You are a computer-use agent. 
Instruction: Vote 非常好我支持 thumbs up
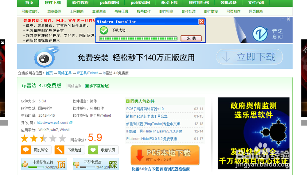click(x=44, y=164)
